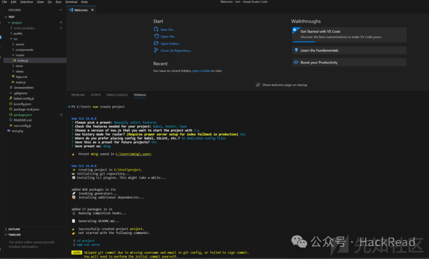
Task: Click the Open File... link
Action: tap(168, 37)
